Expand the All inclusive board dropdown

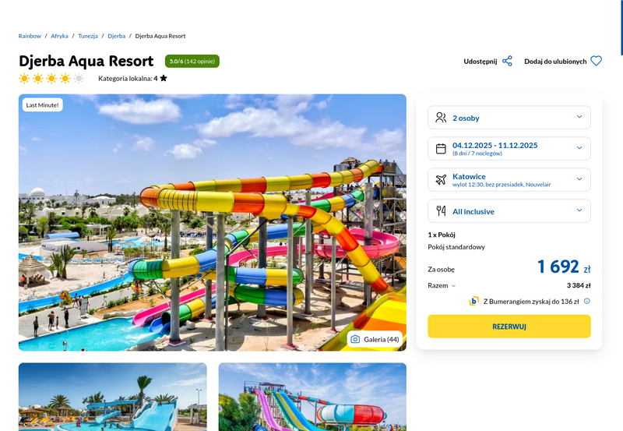click(509, 210)
